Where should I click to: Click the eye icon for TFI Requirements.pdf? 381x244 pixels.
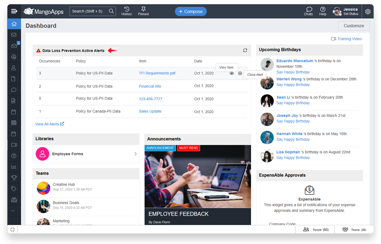[x=232, y=74]
